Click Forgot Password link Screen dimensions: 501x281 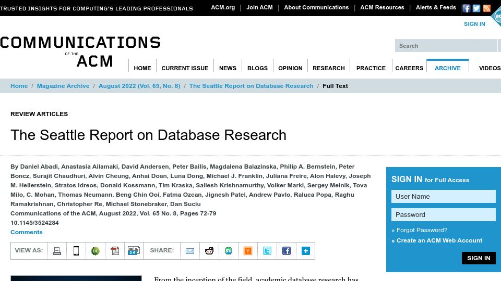click(x=422, y=230)
